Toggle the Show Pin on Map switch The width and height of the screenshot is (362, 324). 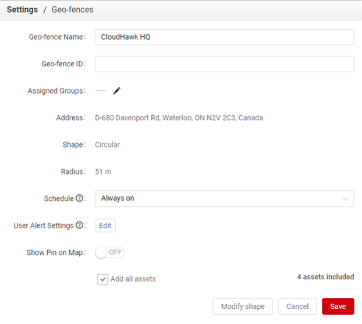coord(110,252)
